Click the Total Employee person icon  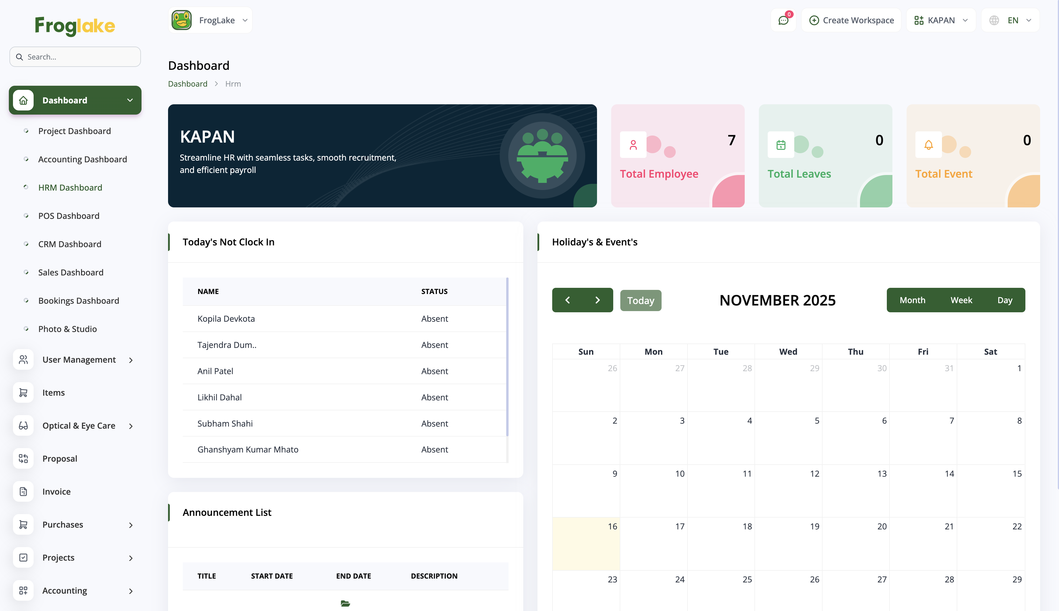tap(633, 145)
